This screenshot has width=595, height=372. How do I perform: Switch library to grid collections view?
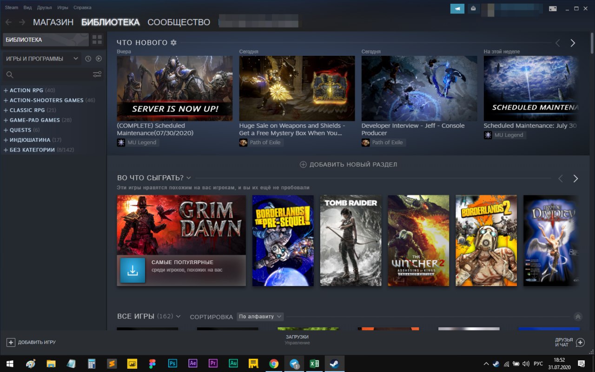tap(97, 40)
